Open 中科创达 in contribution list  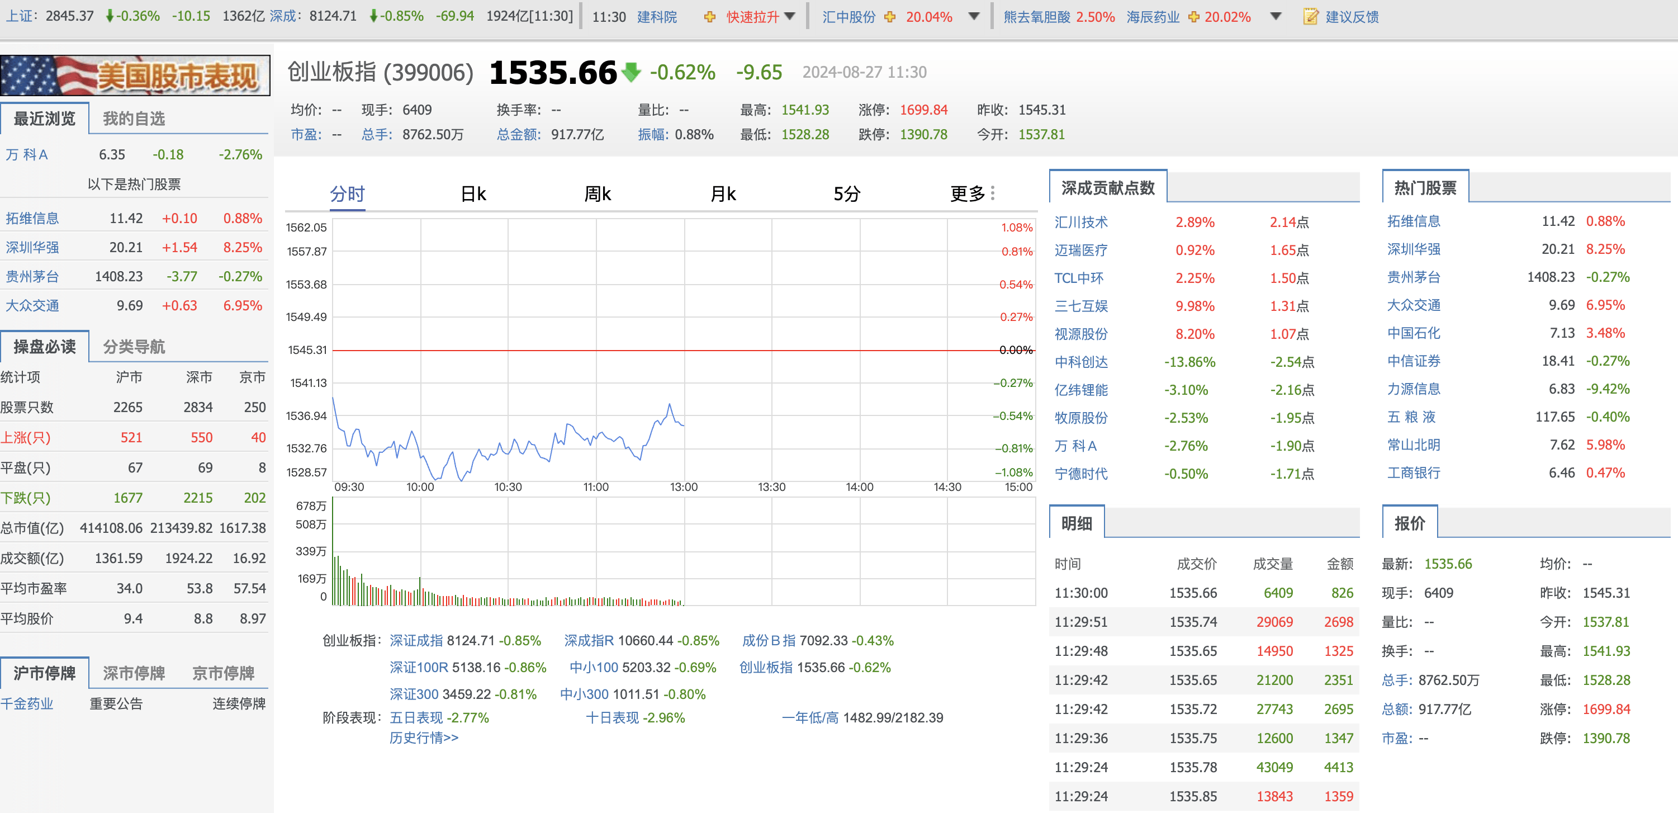(x=1080, y=362)
